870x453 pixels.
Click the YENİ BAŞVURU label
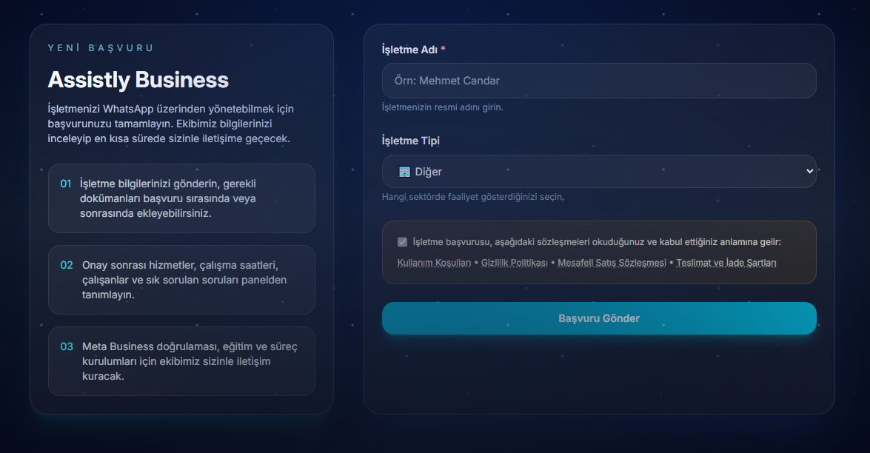(x=101, y=48)
